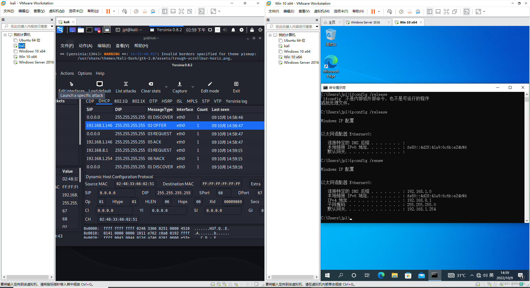
Task: Toggle thumbnail bar in Win 10 VMware window
Action: click(x=438, y=12)
